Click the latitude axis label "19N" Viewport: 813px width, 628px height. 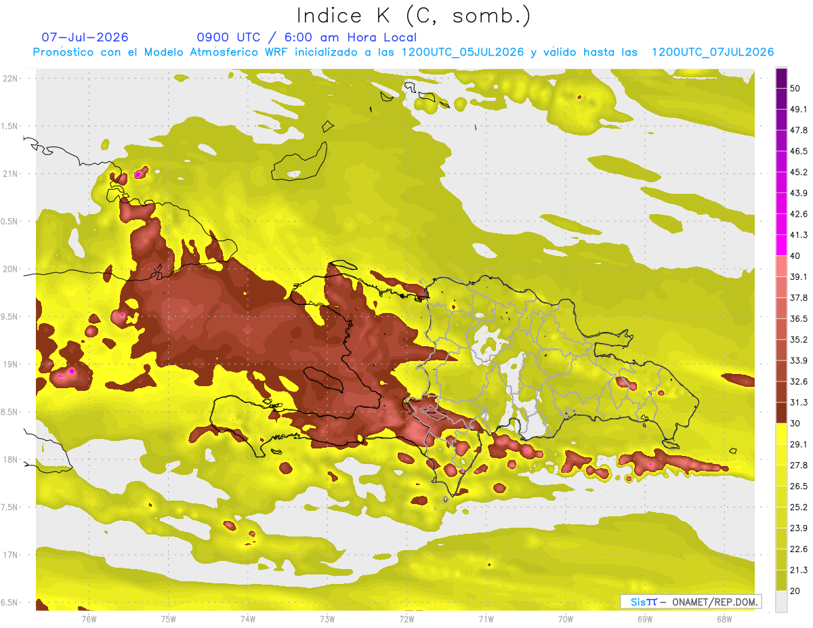point(11,364)
